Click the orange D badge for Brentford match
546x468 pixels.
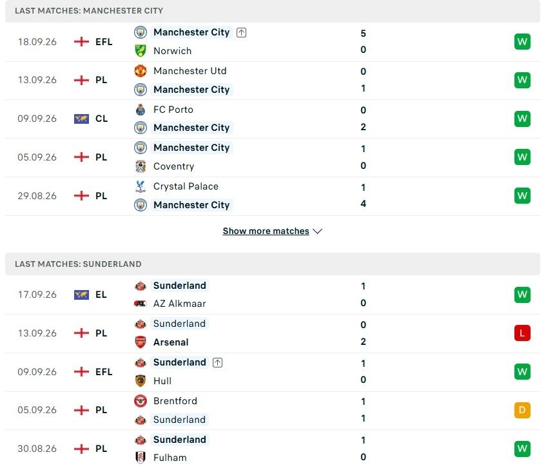pyautogui.click(x=522, y=410)
